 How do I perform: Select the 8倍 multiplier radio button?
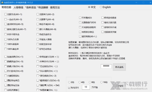coord(90,82)
